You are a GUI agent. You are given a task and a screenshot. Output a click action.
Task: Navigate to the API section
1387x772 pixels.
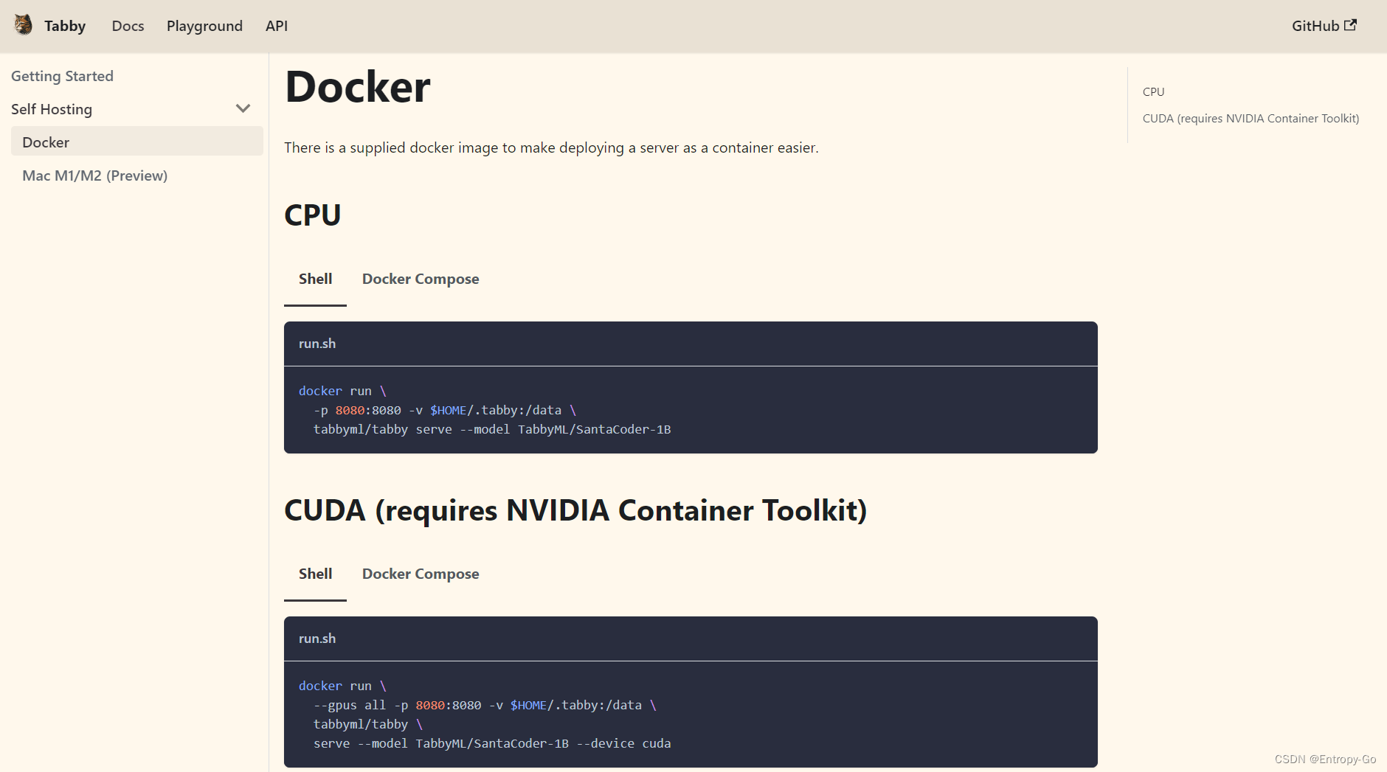point(275,26)
